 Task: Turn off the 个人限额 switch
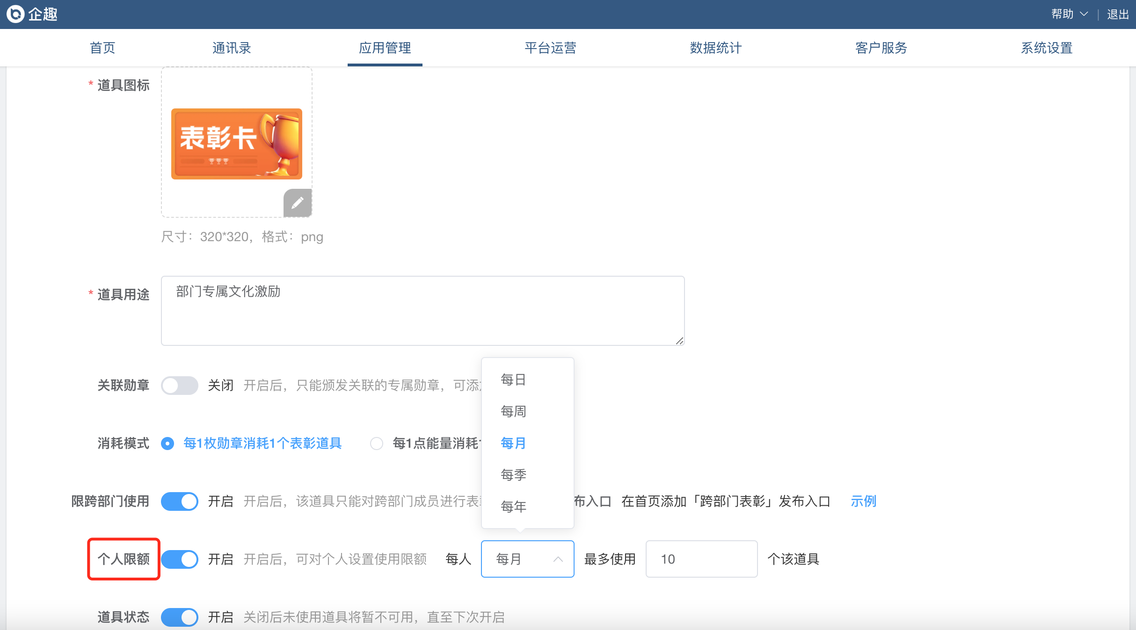(180, 559)
